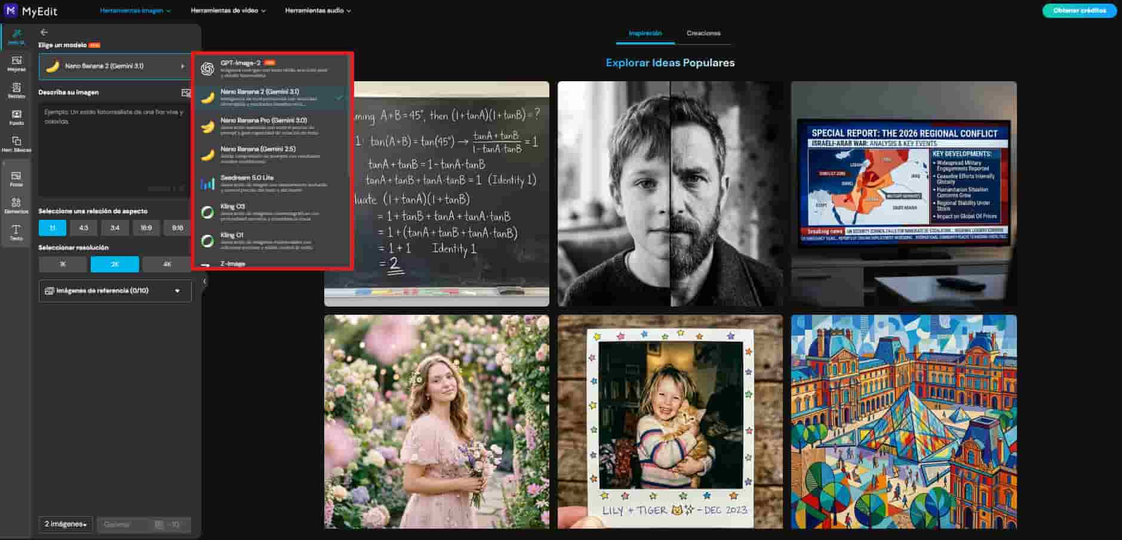Open the black-and-white split face thumbnail
The height and width of the screenshot is (540, 1122).
coord(670,194)
